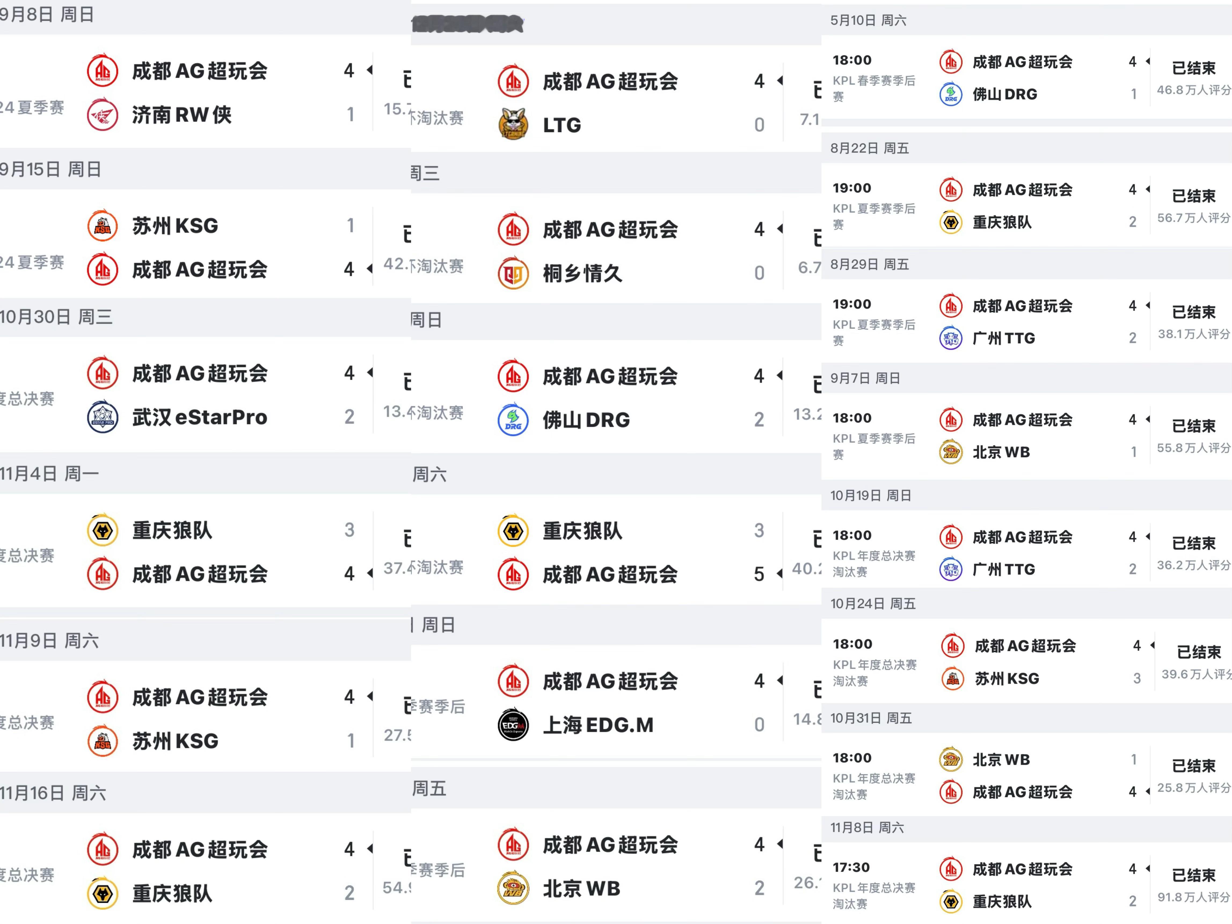Open the LTG team logo

[513, 125]
